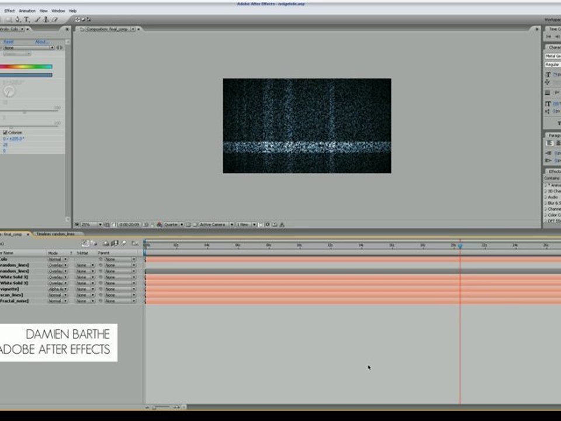Viewport: 561px width, 421px height.
Task: Click the pixel aspect correction icon in the viewer
Action: pos(261,225)
